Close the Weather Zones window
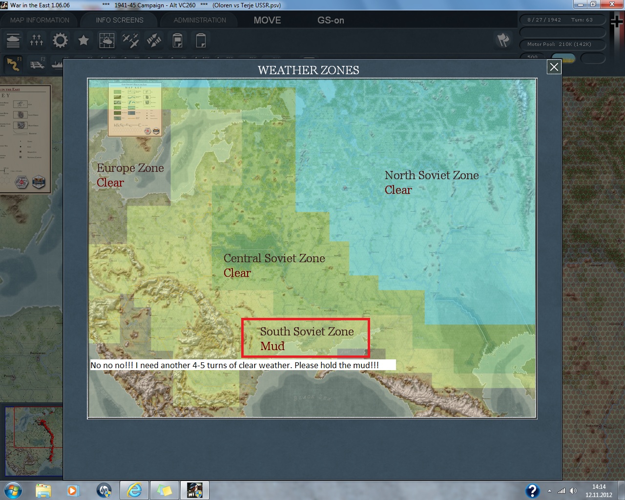This screenshot has width=625, height=500. coord(554,67)
